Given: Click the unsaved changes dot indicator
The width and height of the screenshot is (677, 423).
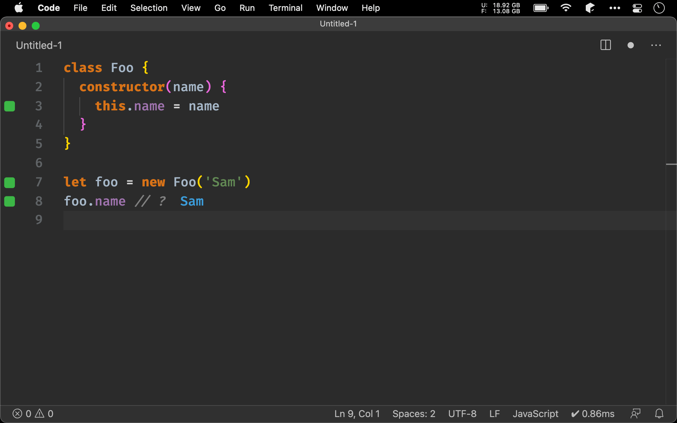Looking at the screenshot, I should [x=630, y=45].
